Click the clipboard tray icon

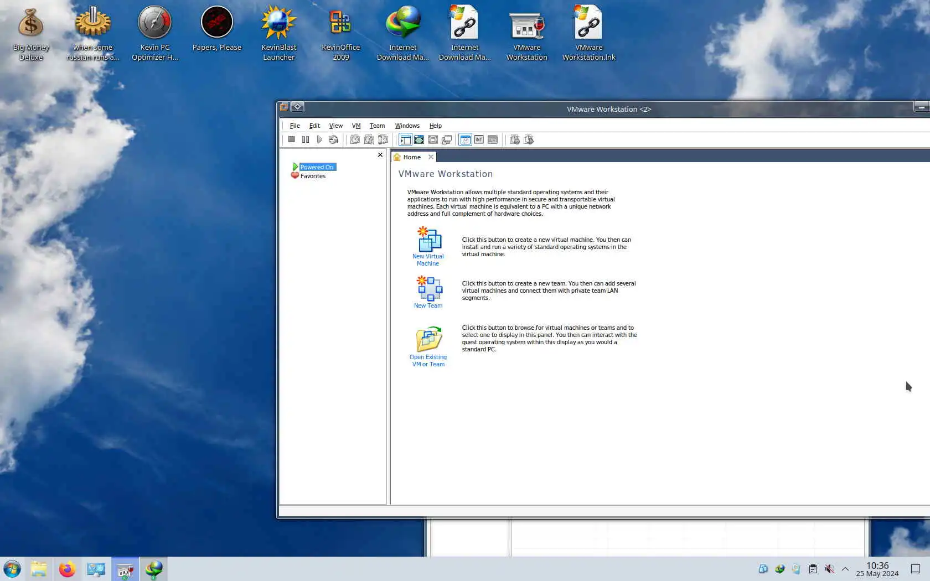click(813, 569)
